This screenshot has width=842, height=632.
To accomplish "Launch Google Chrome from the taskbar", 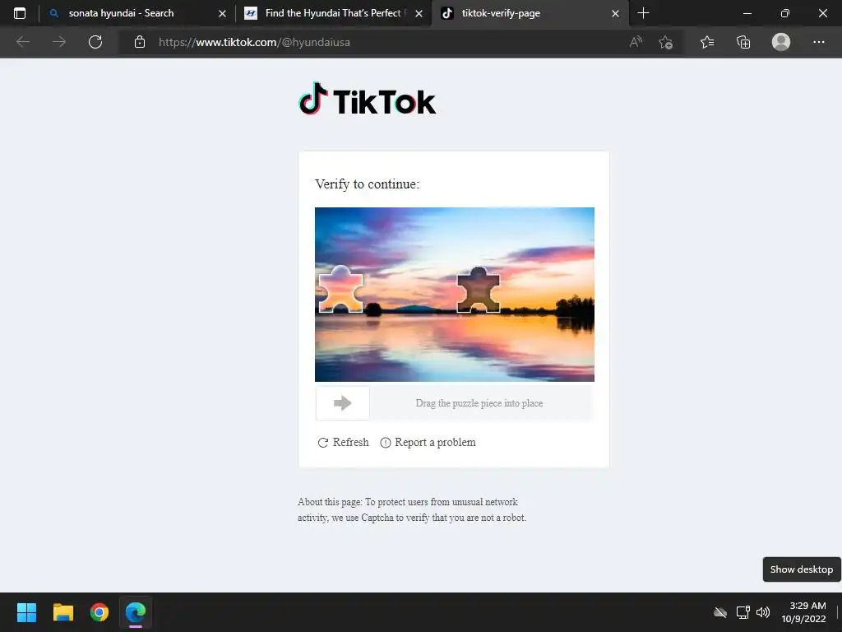I will point(99,612).
